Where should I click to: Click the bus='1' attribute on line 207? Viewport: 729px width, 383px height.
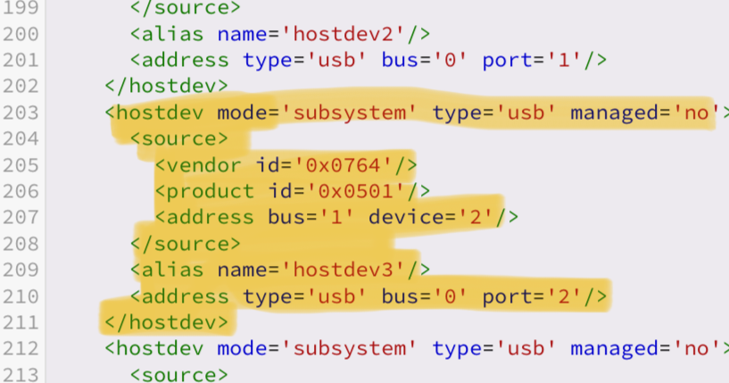point(311,217)
